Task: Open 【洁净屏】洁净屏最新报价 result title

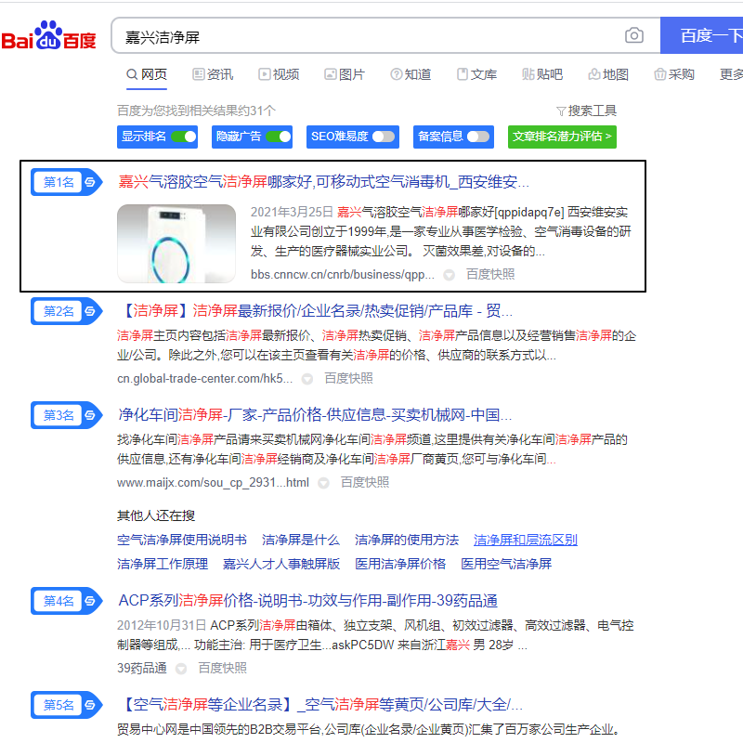Action: pos(315,311)
